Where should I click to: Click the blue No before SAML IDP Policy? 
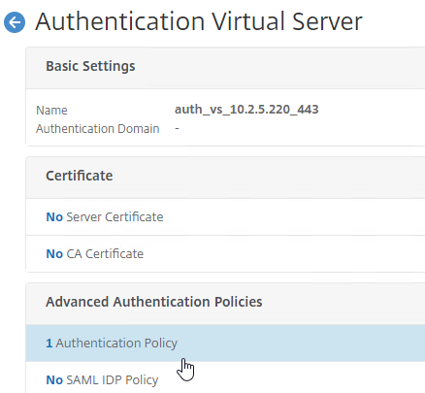click(54, 379)
